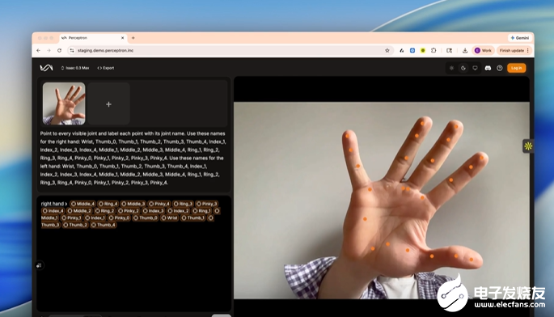Expand the right hand results chevron
554x317 pixels.
pyautogui.click(x=66, y=204)
